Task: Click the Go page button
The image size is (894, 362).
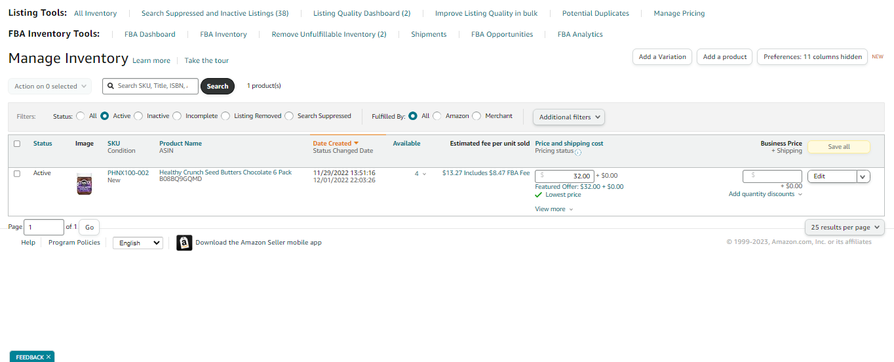Action: 89,228
